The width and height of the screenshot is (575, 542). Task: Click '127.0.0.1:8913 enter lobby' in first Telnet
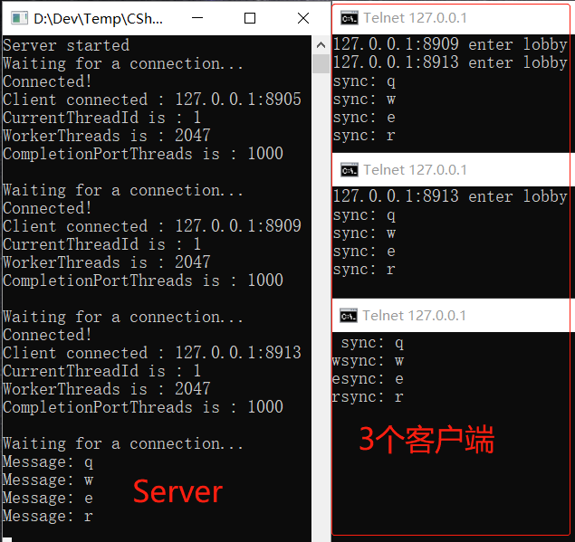tap(450, 62)
